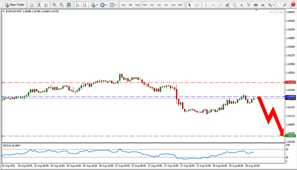Image resolution: width=297 pixels, height=170 pixels.
Task: Select the line chart icon
Action: pyautogui.click(x=46, y=5)
